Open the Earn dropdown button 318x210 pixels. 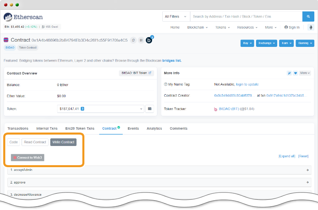(x=286, y=43)
